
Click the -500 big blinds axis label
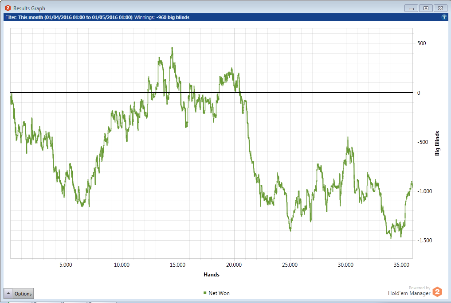click(x=423, y=142)
